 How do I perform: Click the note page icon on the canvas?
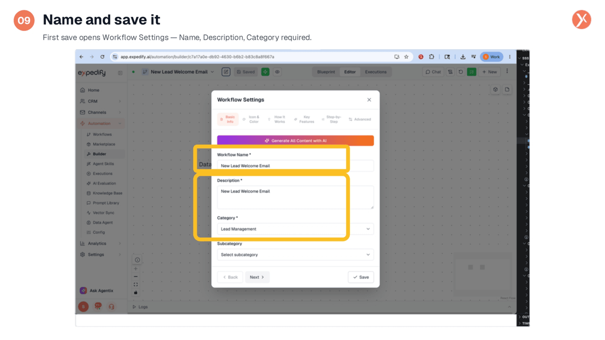tap(507, 90)
